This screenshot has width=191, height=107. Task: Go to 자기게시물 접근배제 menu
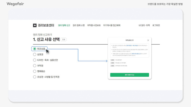click(x=112, y=25)
